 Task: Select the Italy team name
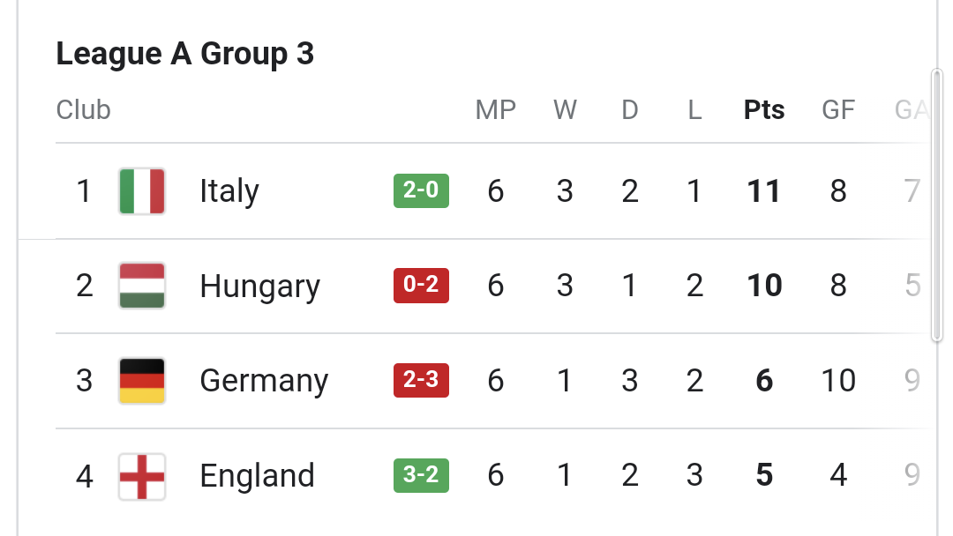tap(229, 191)
